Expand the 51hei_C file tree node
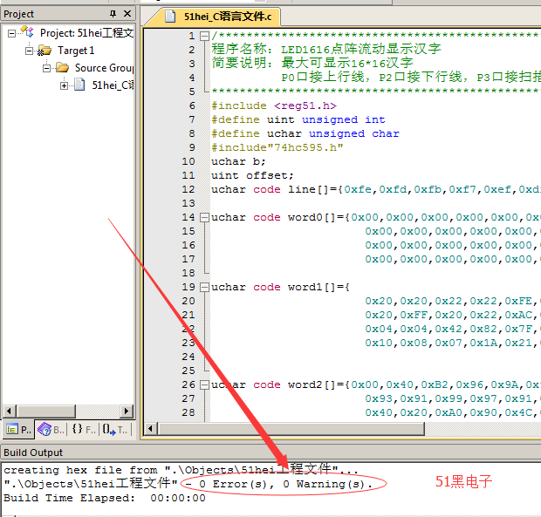This screenshot has width=541, height=517. point(64,85)
